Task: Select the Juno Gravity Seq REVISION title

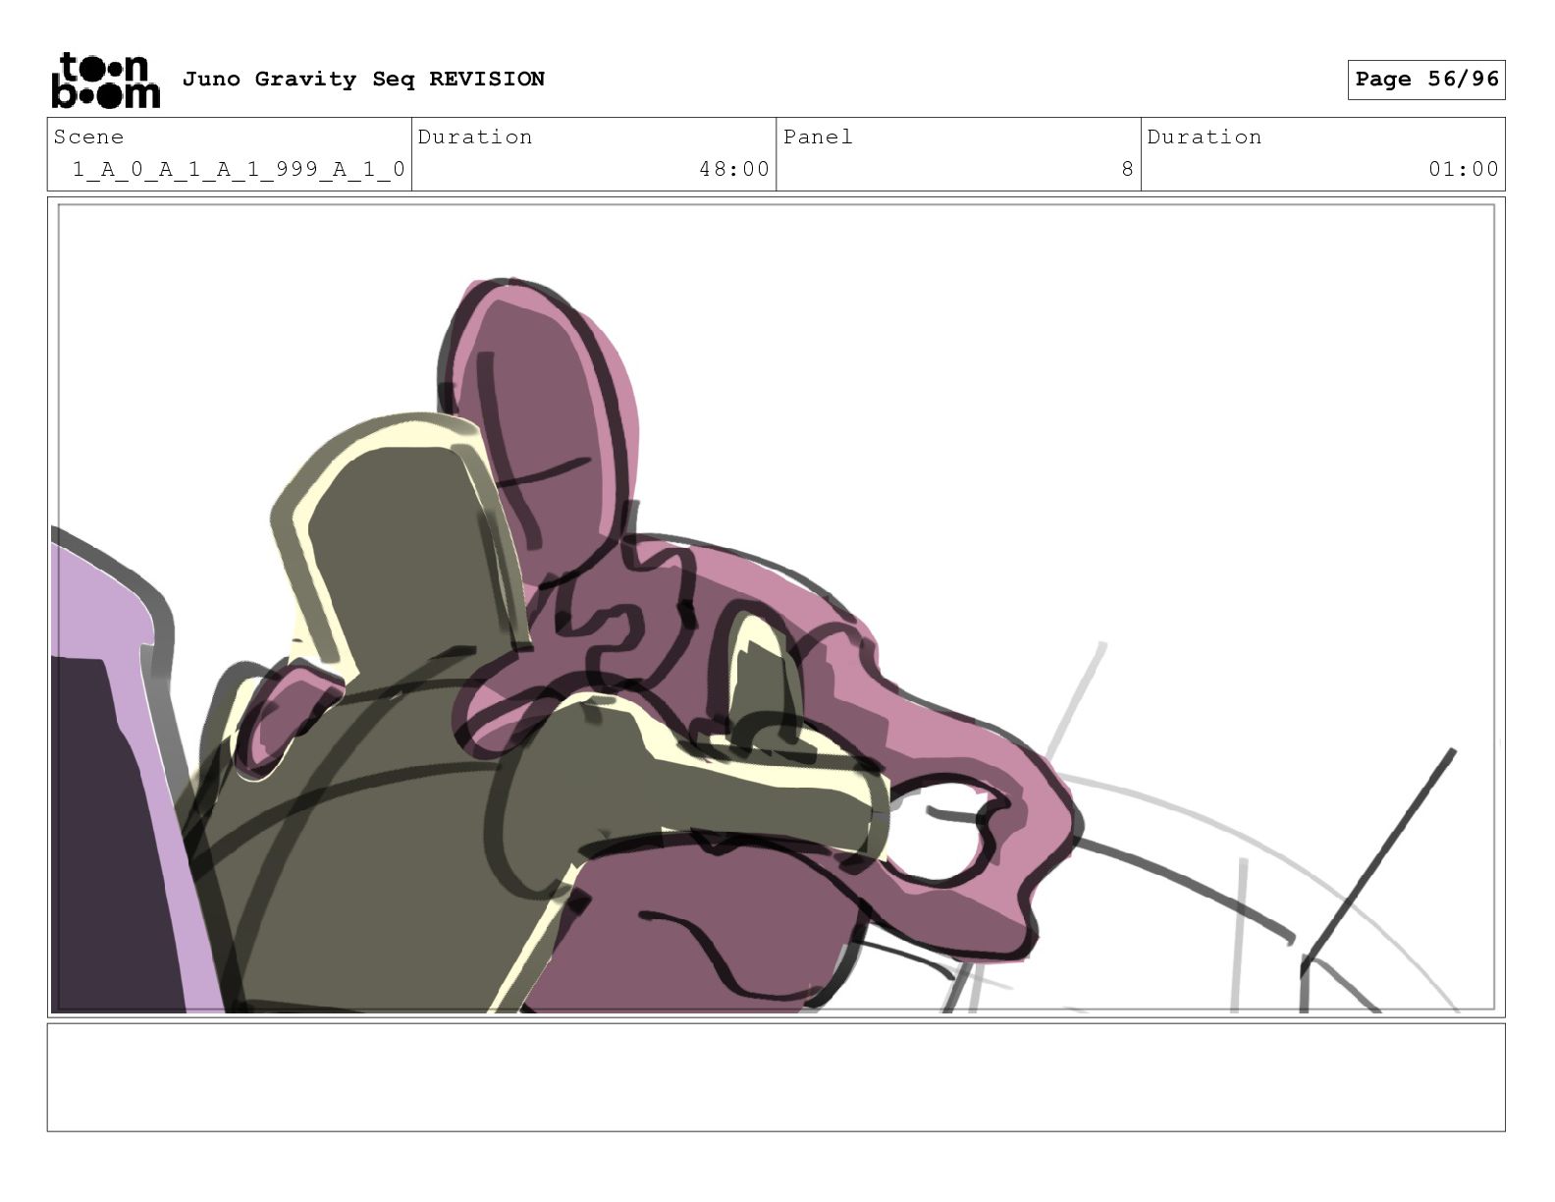Action: (363, 79)
